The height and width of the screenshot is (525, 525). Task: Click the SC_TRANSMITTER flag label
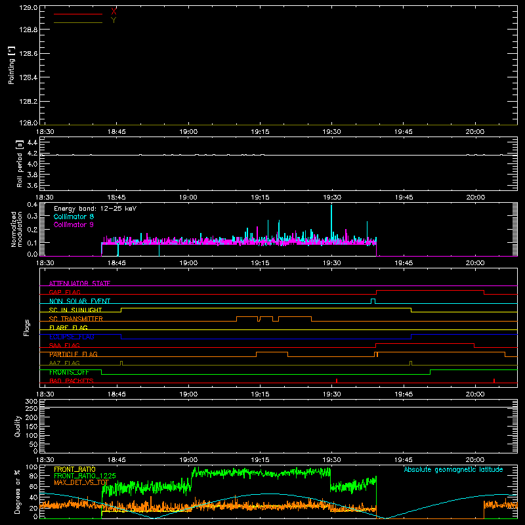pyautogui.click(x=76, y=319)
